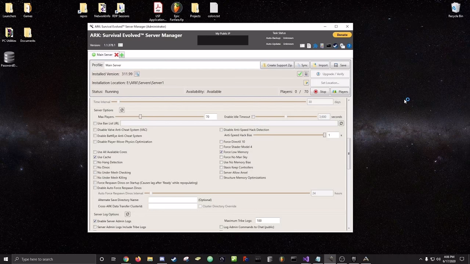Toggle Enable BattlEye Anti-Cheat System

pyautogui.click(x=95, y=136)
